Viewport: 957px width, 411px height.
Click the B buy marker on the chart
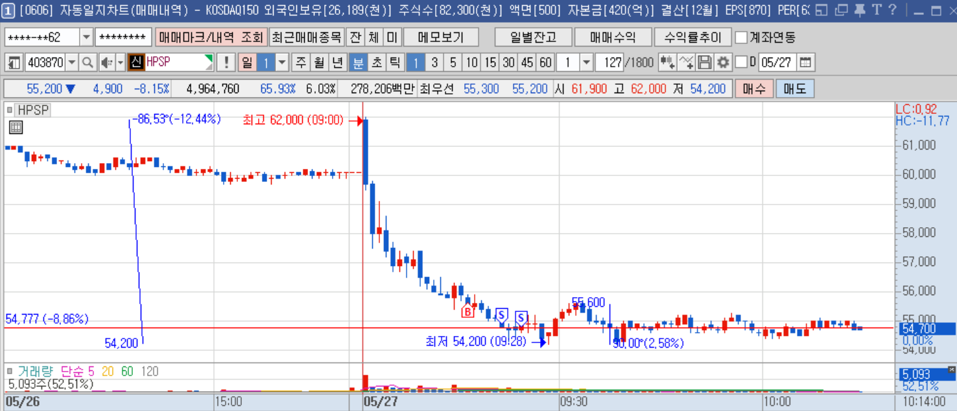[x=467, y=311]
